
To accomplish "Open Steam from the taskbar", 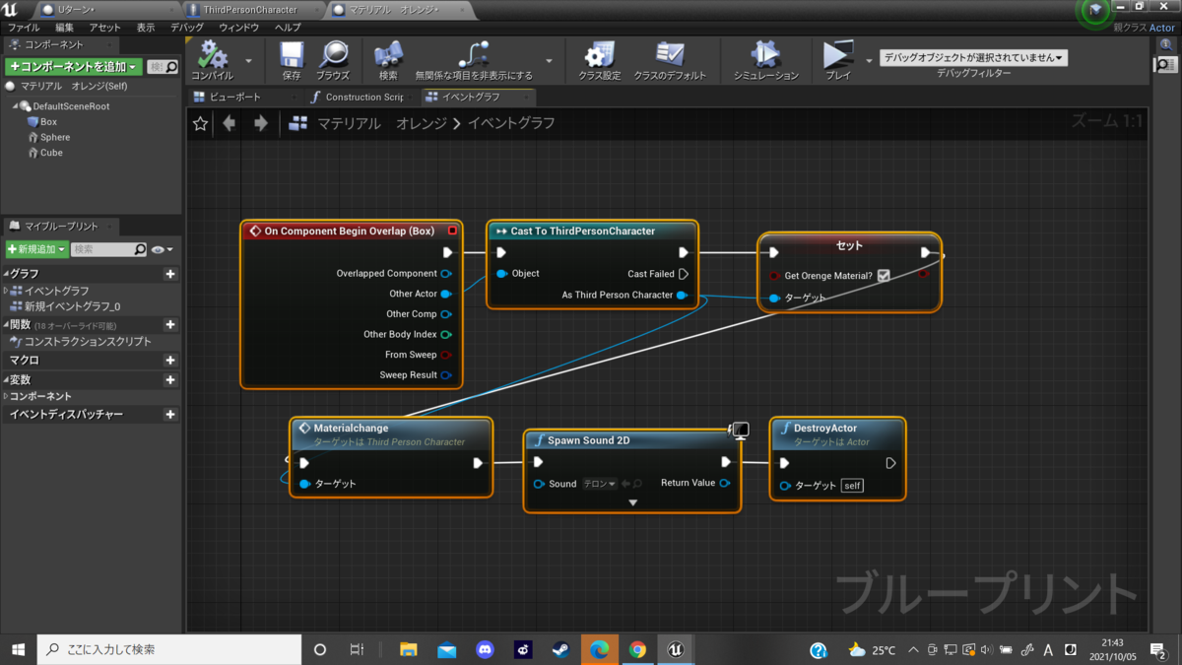I will (x=560, y=650).
